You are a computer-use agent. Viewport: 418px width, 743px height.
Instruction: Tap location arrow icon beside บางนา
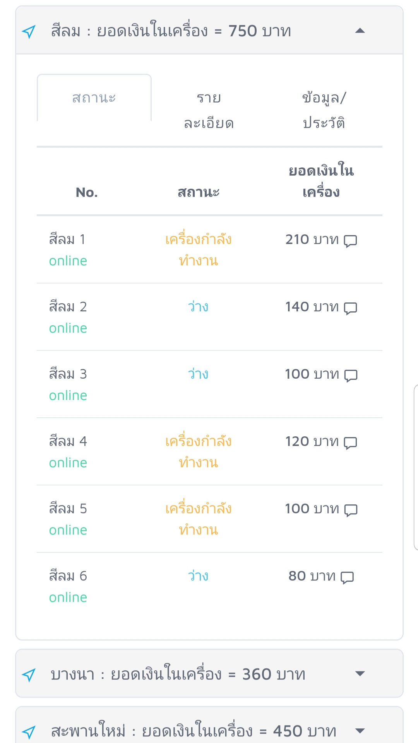[29, 675]
